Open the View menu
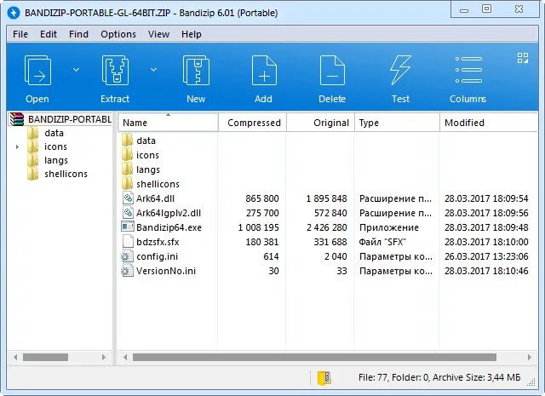Viewport: 545px width, 396px height. click(159, 34)
